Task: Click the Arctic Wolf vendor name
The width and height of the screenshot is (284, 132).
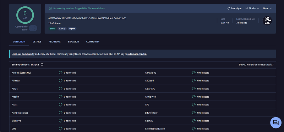Action: click(x=151, y=97)
